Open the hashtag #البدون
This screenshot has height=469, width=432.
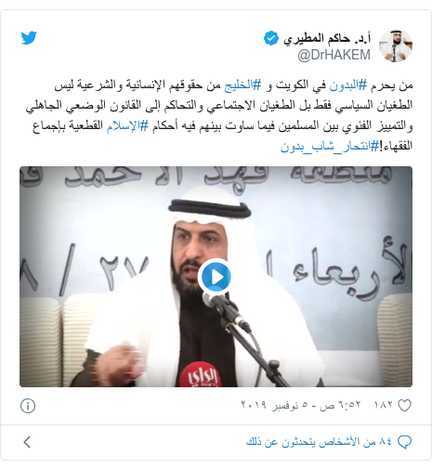348,85
